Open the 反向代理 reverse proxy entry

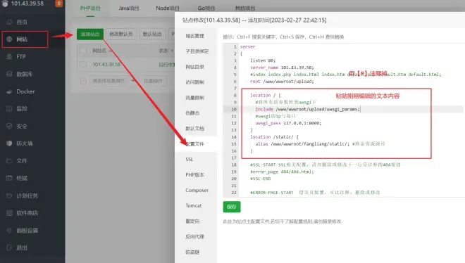pos(195,236)
